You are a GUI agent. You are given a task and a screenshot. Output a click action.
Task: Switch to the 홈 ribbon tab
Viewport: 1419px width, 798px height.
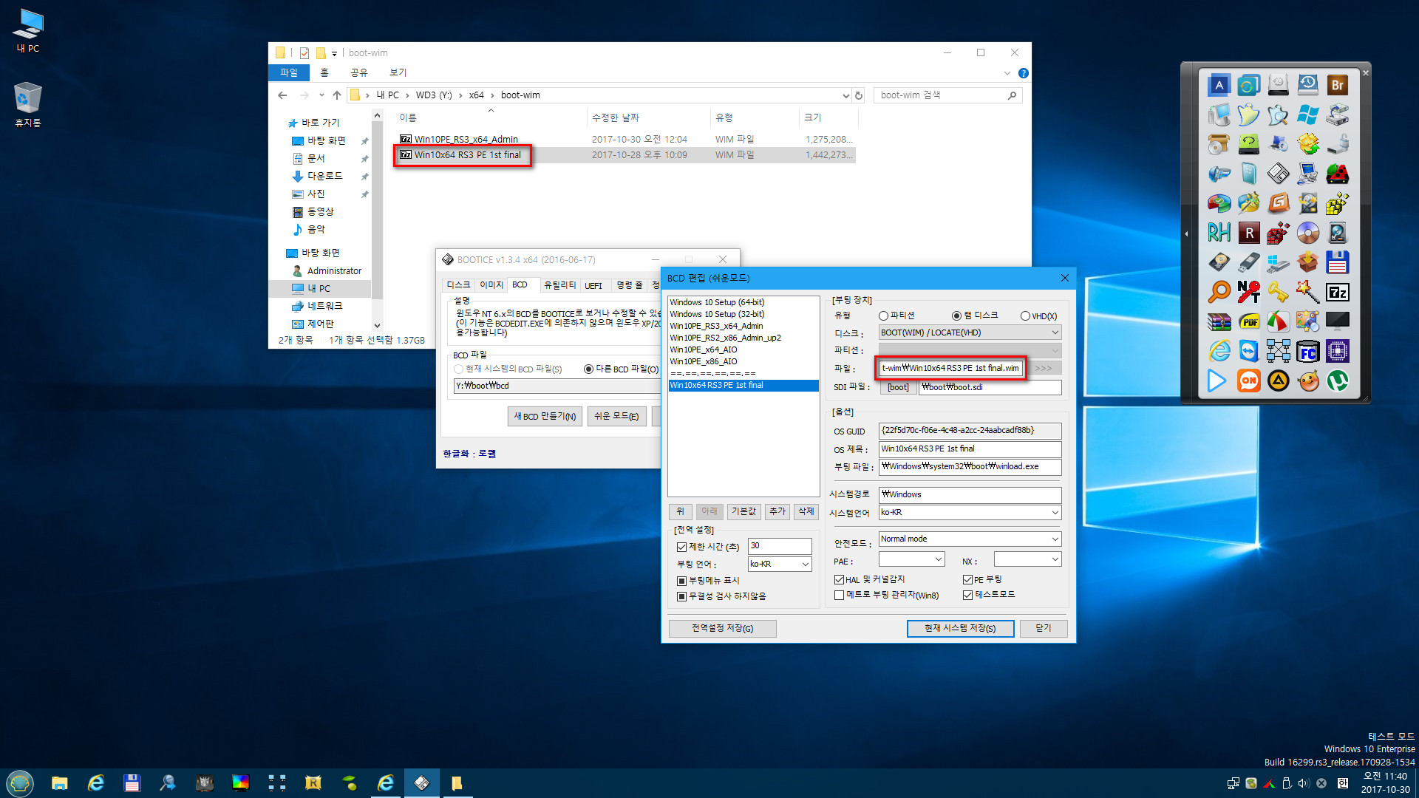click(x=324, y=72)
